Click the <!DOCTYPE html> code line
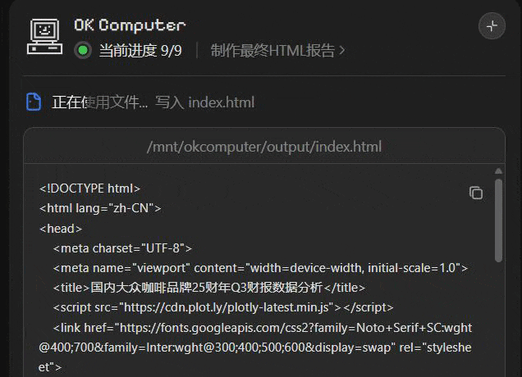This screenshot has width=522, height=377. click(x=90, y=188)
